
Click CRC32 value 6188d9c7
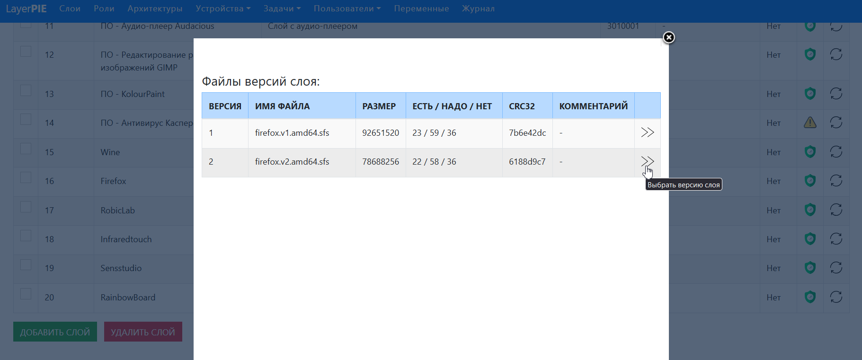pyautogui.click(x=527, y=162)
